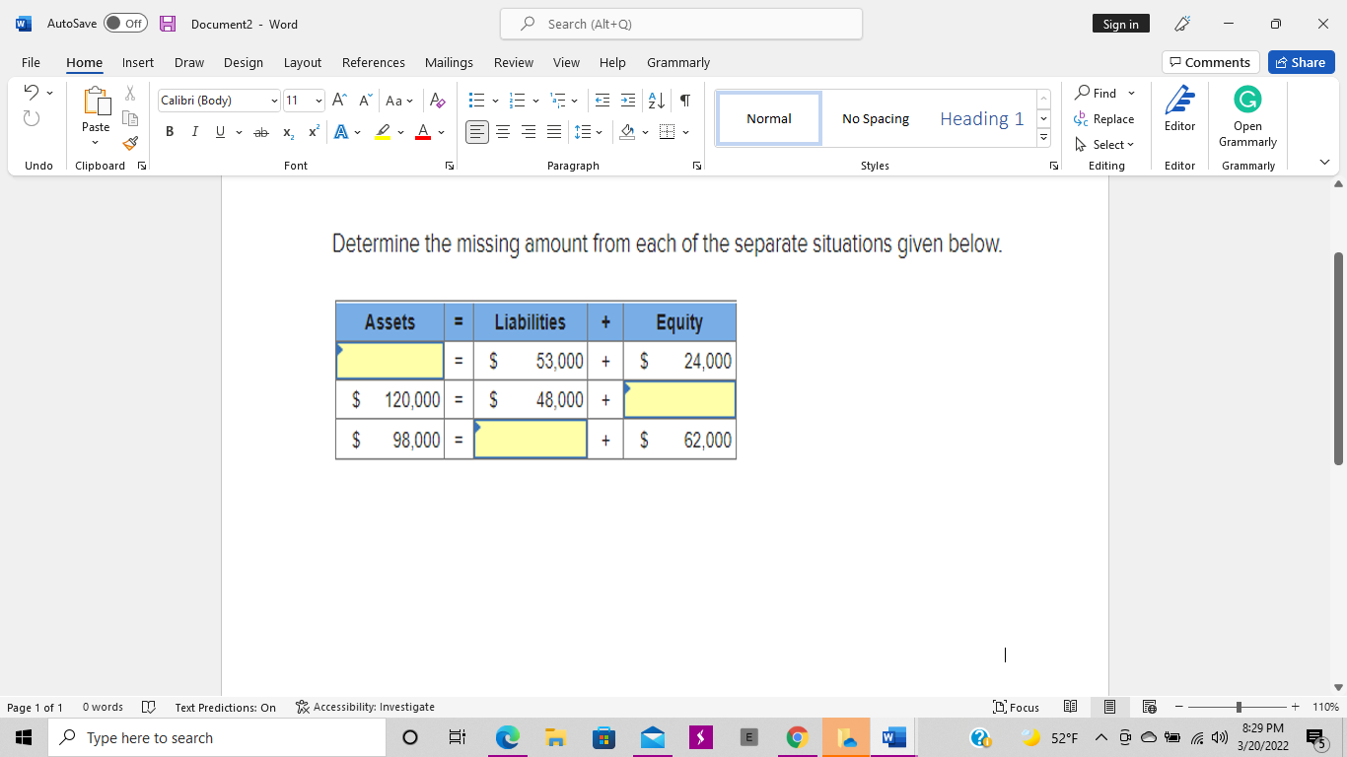Click the Sort A-Z icon

[656, 101]
